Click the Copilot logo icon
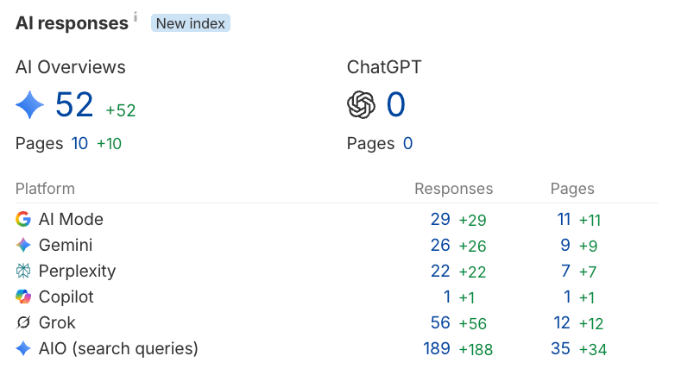 pyautogui.click(x=23, y=297)
